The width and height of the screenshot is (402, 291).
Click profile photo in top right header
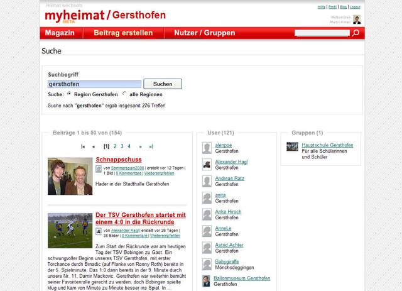pyautogui.click(x=357, y=19)
